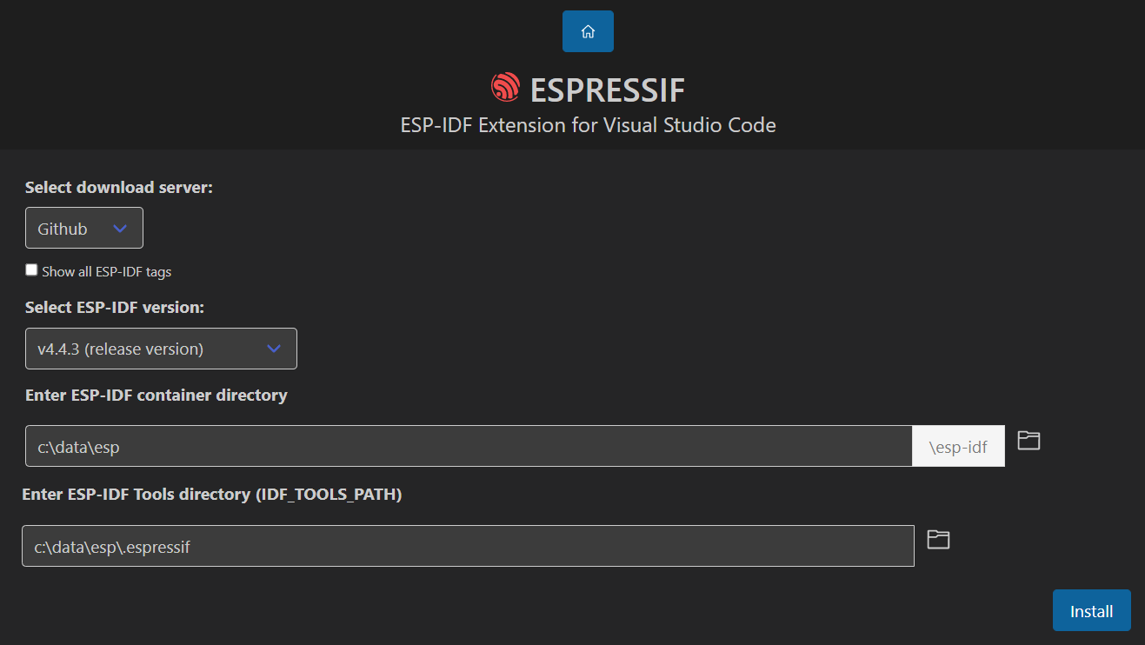
Task: Click the Select ESP-IDF version label
Action: click(x=115, y=307)
